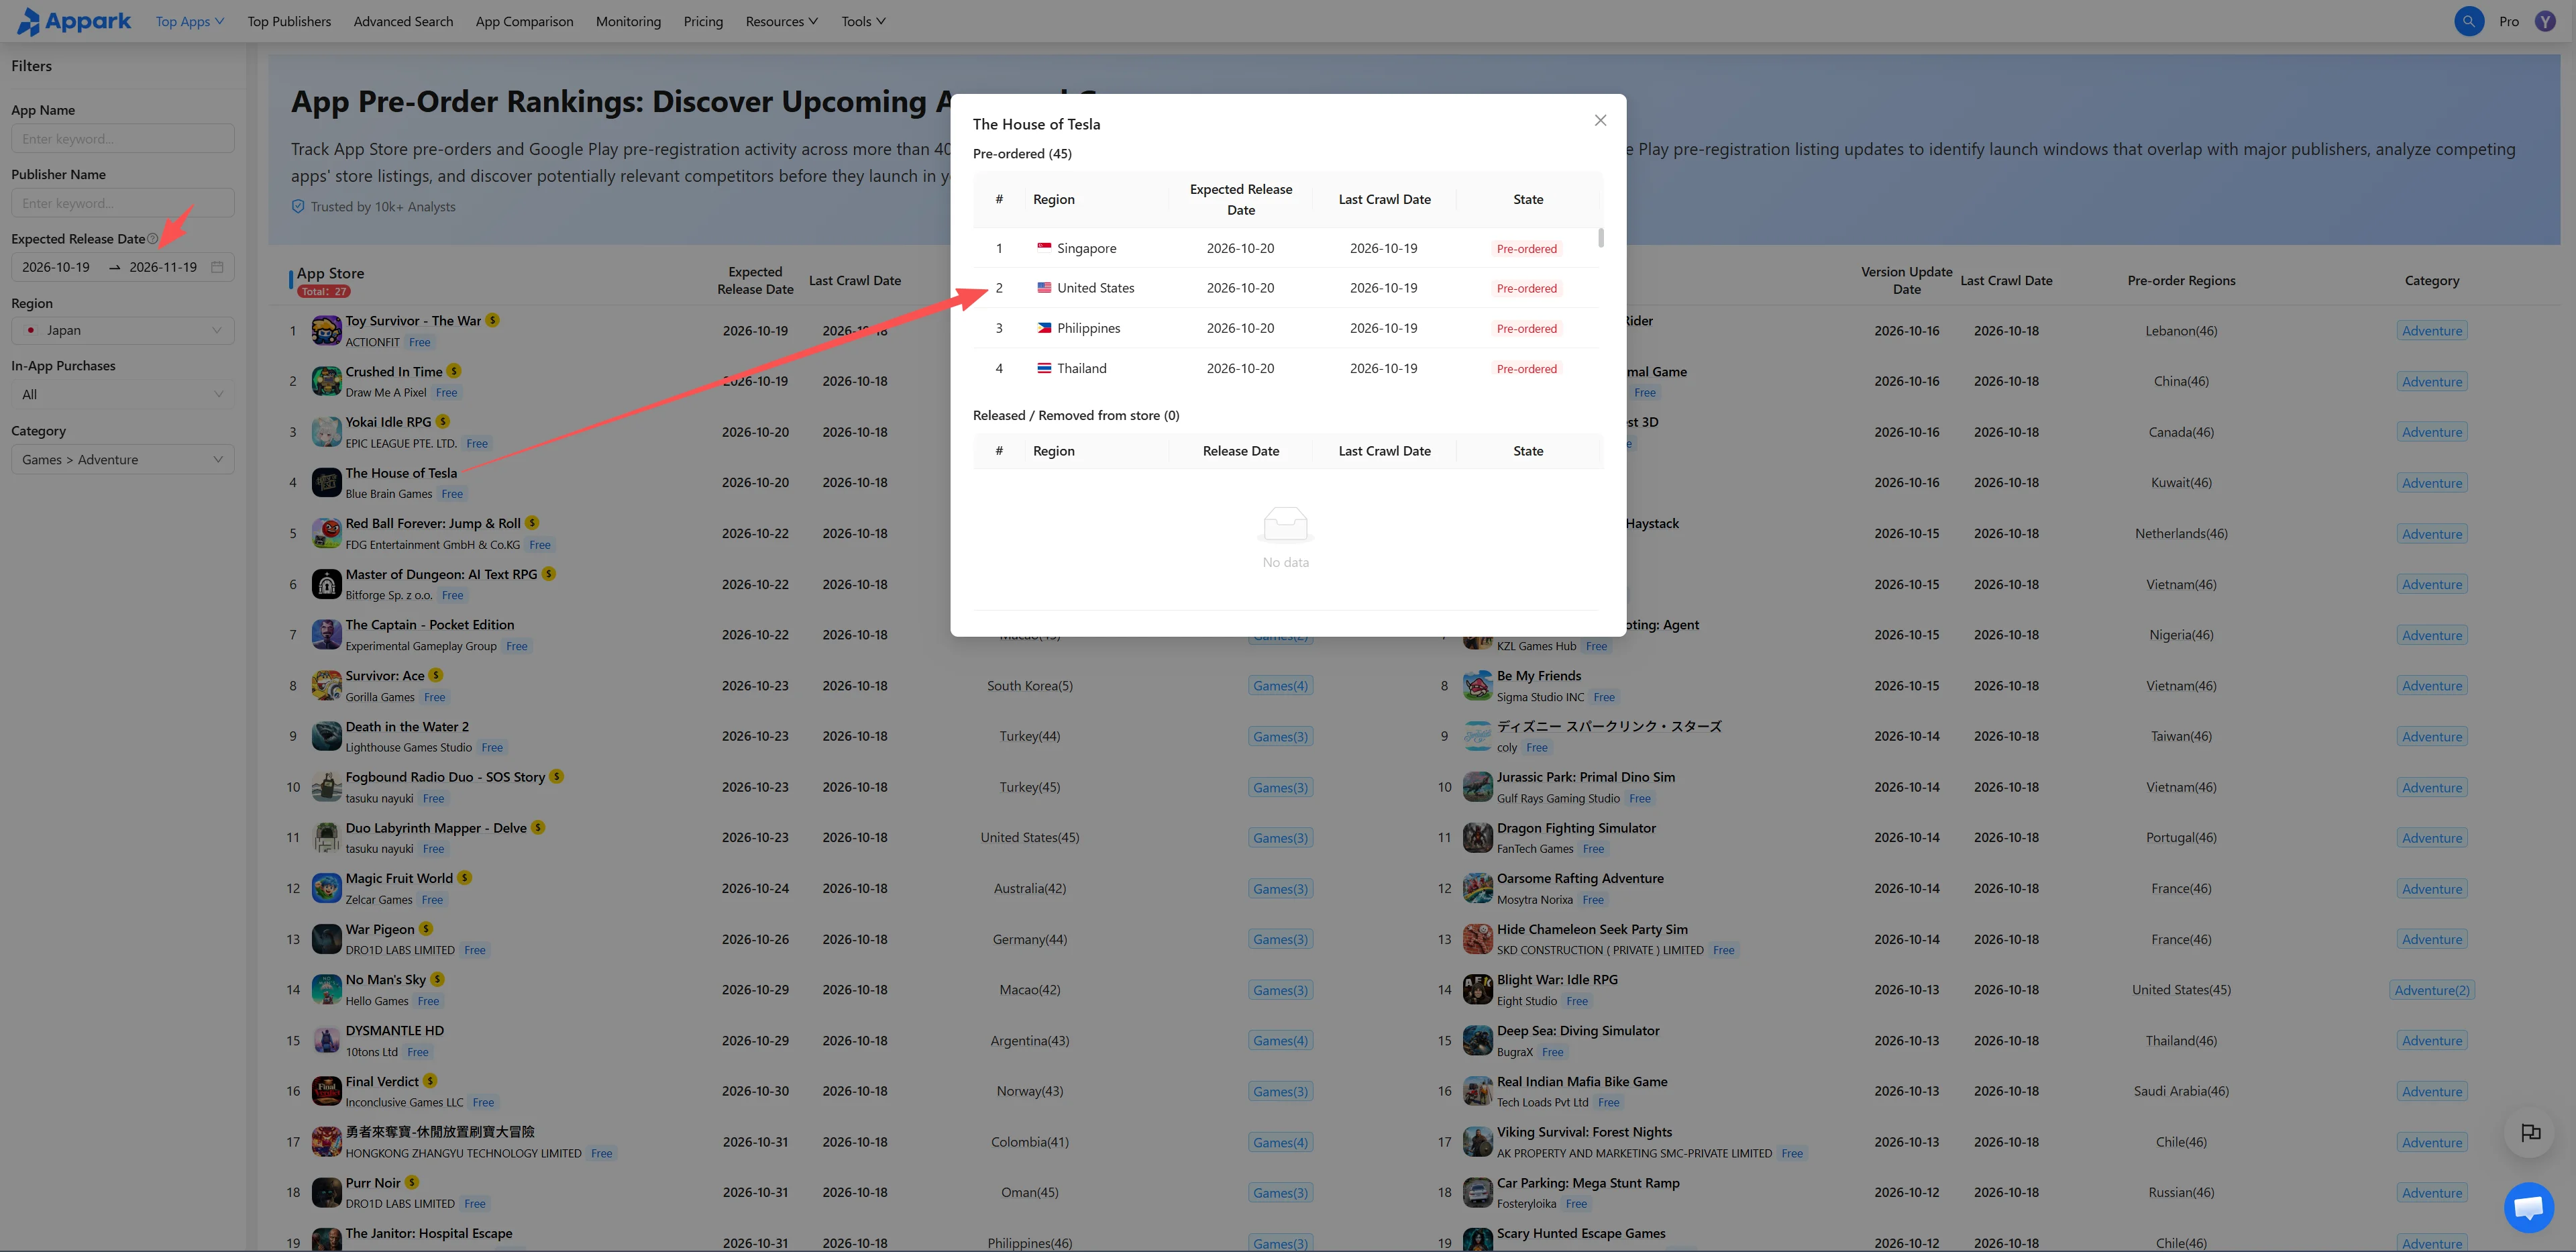The height and width of the screenshot is (1252, 2576).
Task: Open Pricing page
Action: [703, 21]
